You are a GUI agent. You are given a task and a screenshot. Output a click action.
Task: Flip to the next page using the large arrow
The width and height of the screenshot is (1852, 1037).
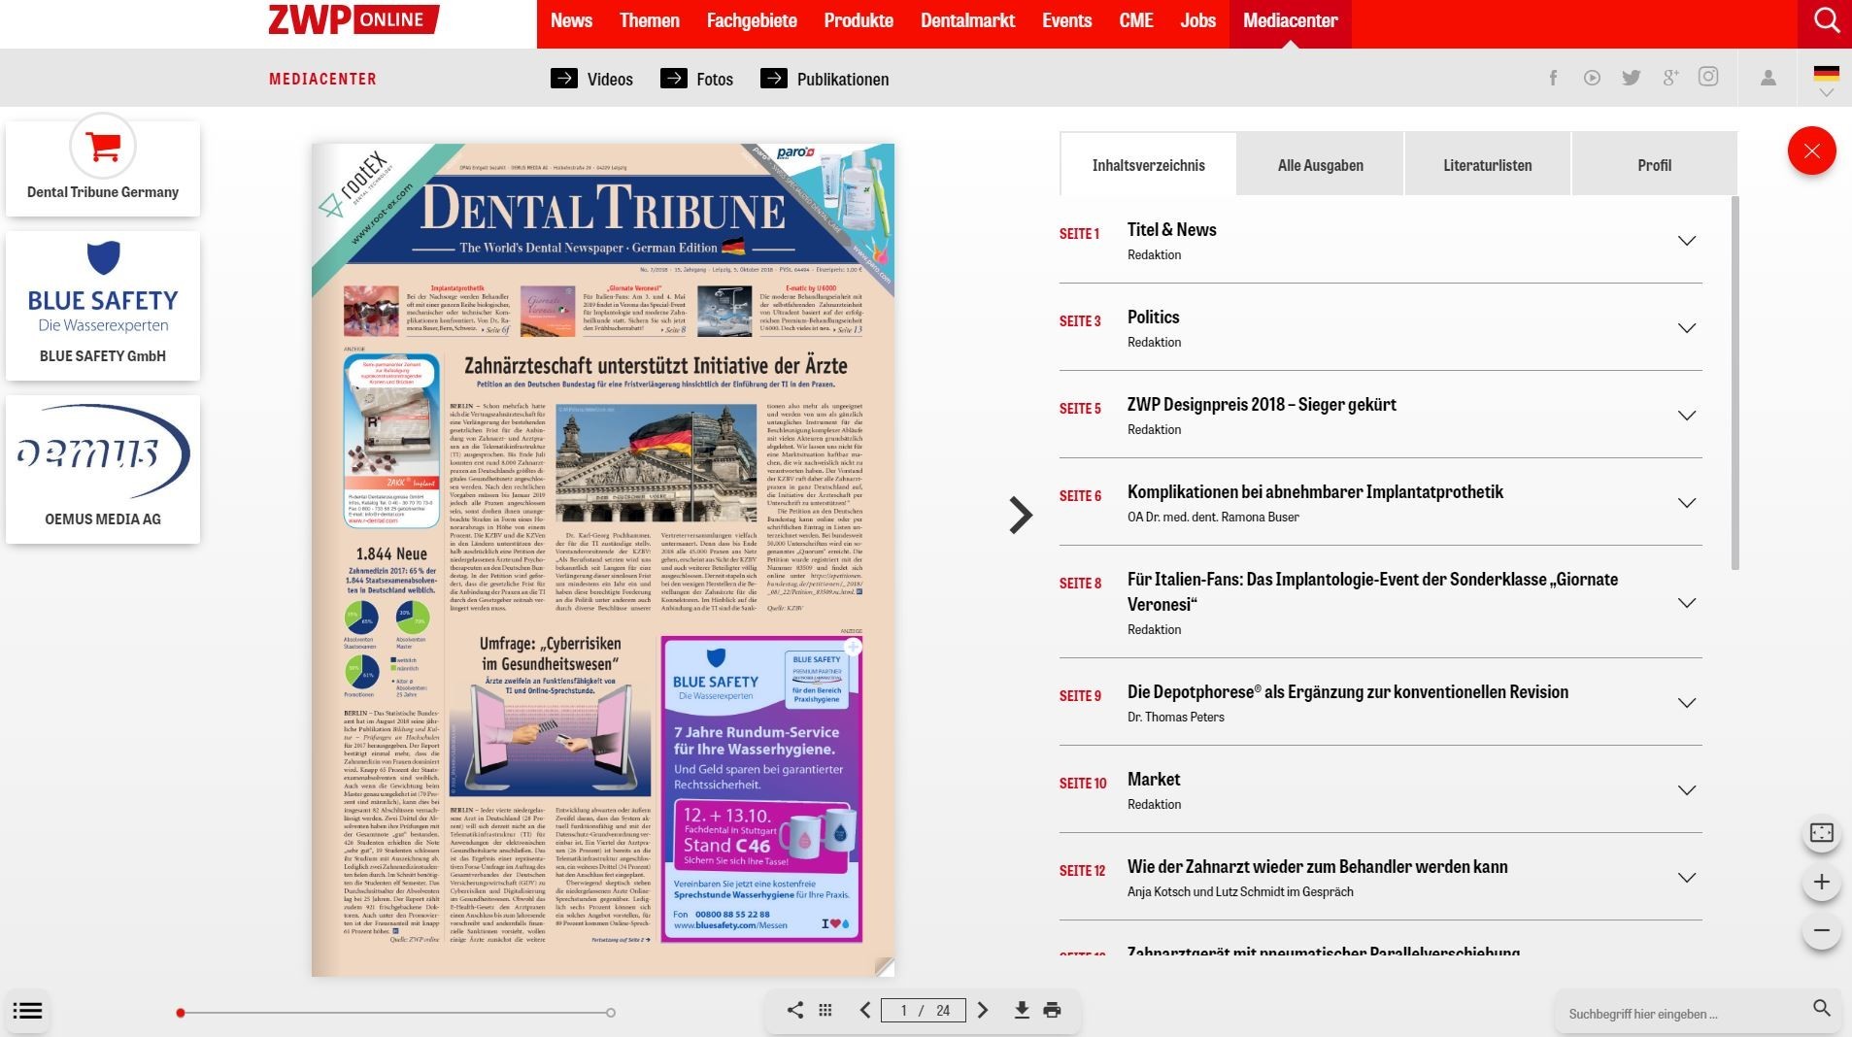pyautogui.click(x=1020, y=516)
